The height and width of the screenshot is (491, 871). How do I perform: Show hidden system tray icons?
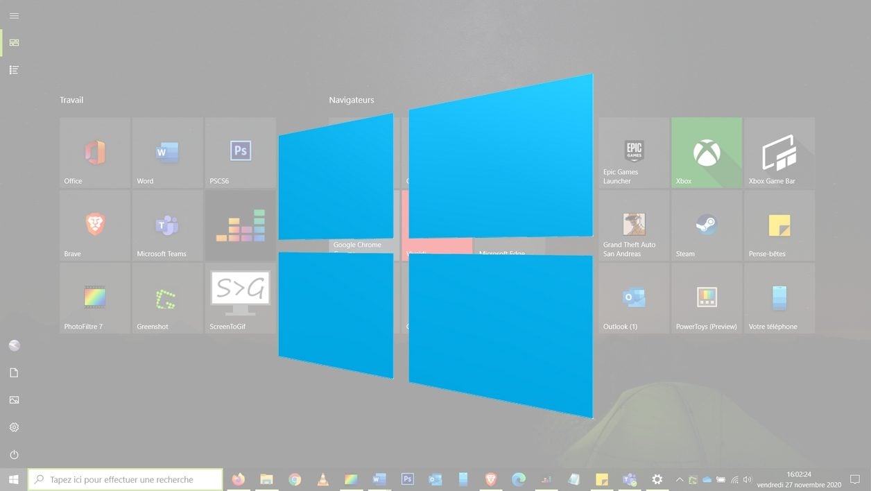click(680, 479)
